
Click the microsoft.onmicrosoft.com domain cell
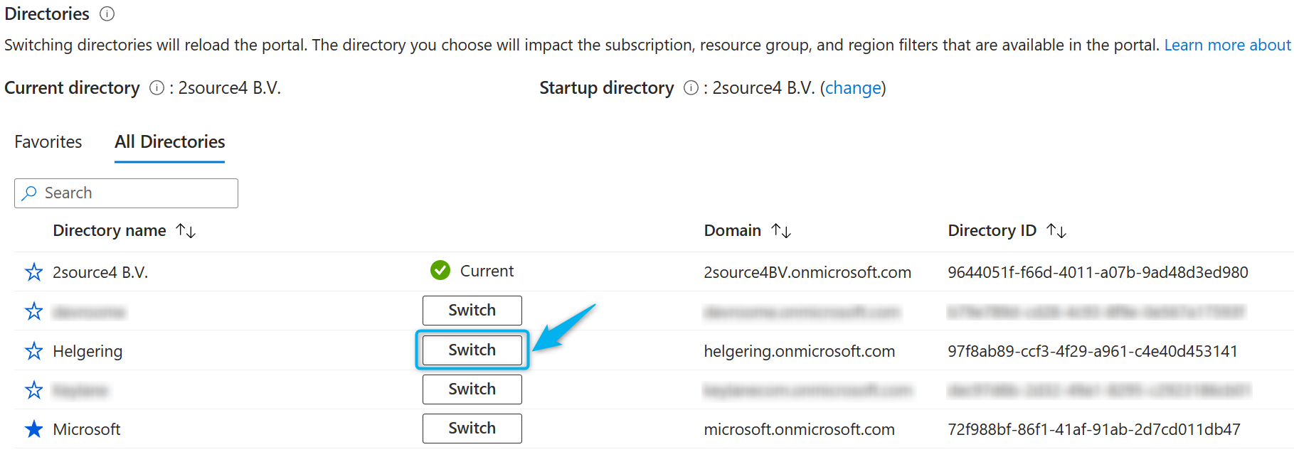tap(800, 429)
